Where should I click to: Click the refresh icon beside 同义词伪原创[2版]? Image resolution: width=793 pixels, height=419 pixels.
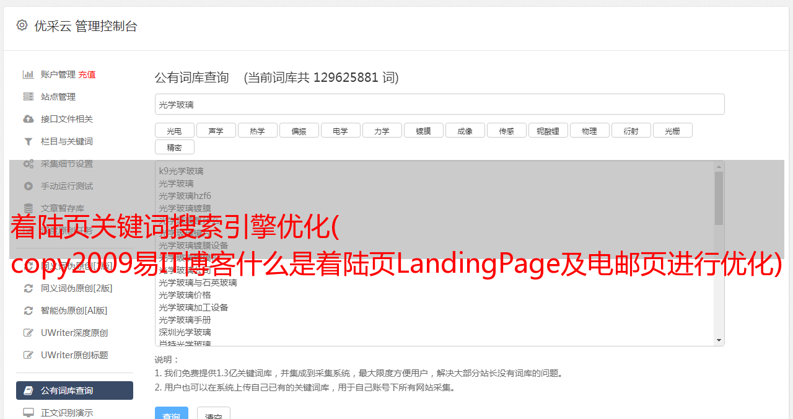[x=28, y=288]
